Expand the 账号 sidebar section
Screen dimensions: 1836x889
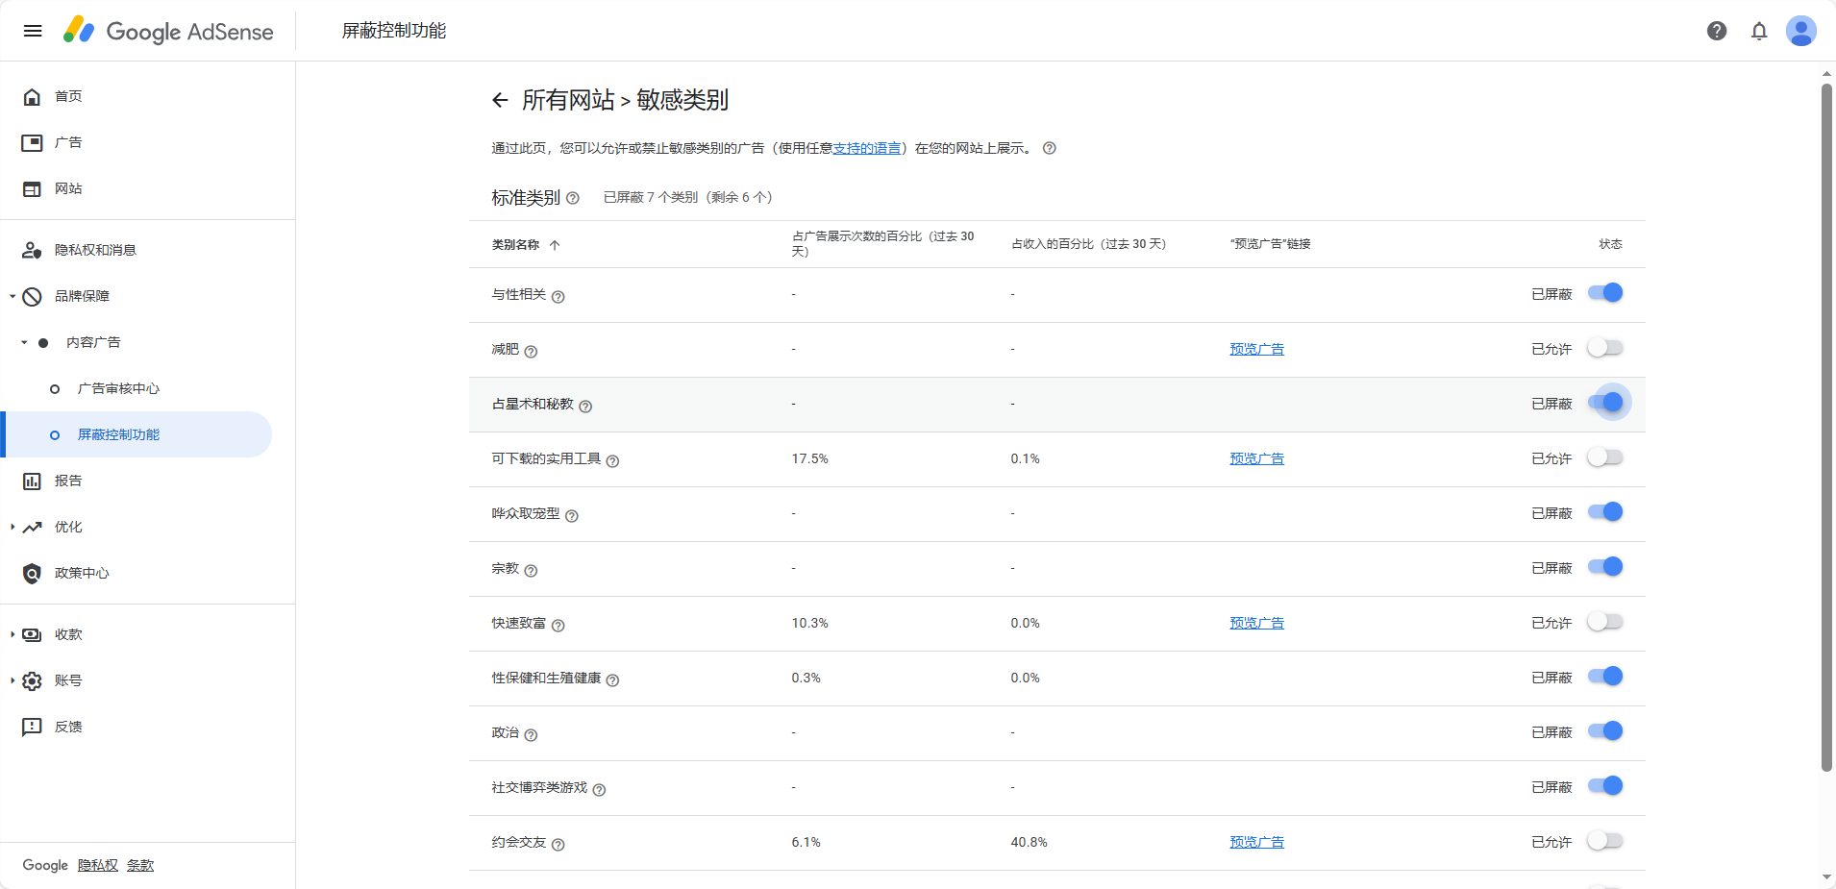pyautogui.click(x=12, y=680)
